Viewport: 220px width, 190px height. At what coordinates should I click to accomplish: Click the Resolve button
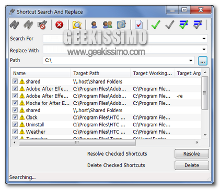click(x=192, y=154)
